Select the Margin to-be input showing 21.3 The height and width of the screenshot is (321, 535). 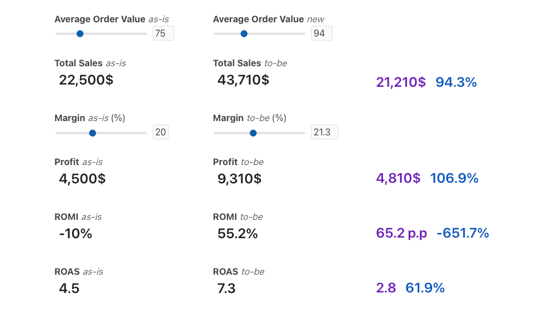[324, 133]
